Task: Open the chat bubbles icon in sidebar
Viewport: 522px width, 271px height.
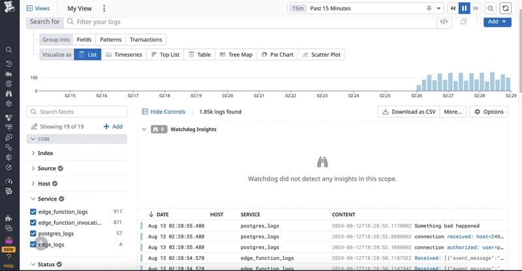Action: click(9, 229)
